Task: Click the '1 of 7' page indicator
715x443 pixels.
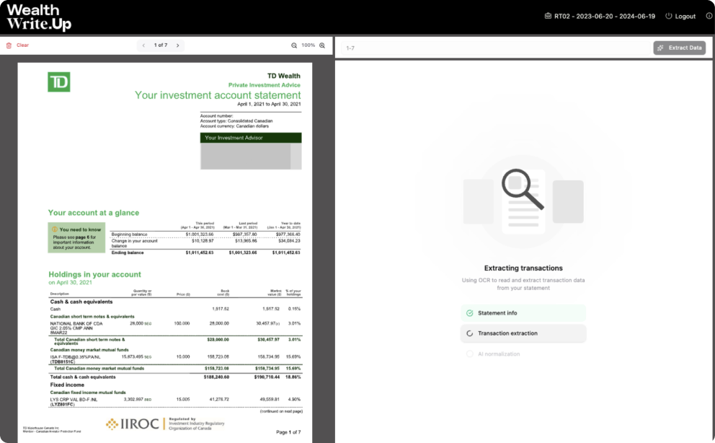Action: [x=161, y=45]
